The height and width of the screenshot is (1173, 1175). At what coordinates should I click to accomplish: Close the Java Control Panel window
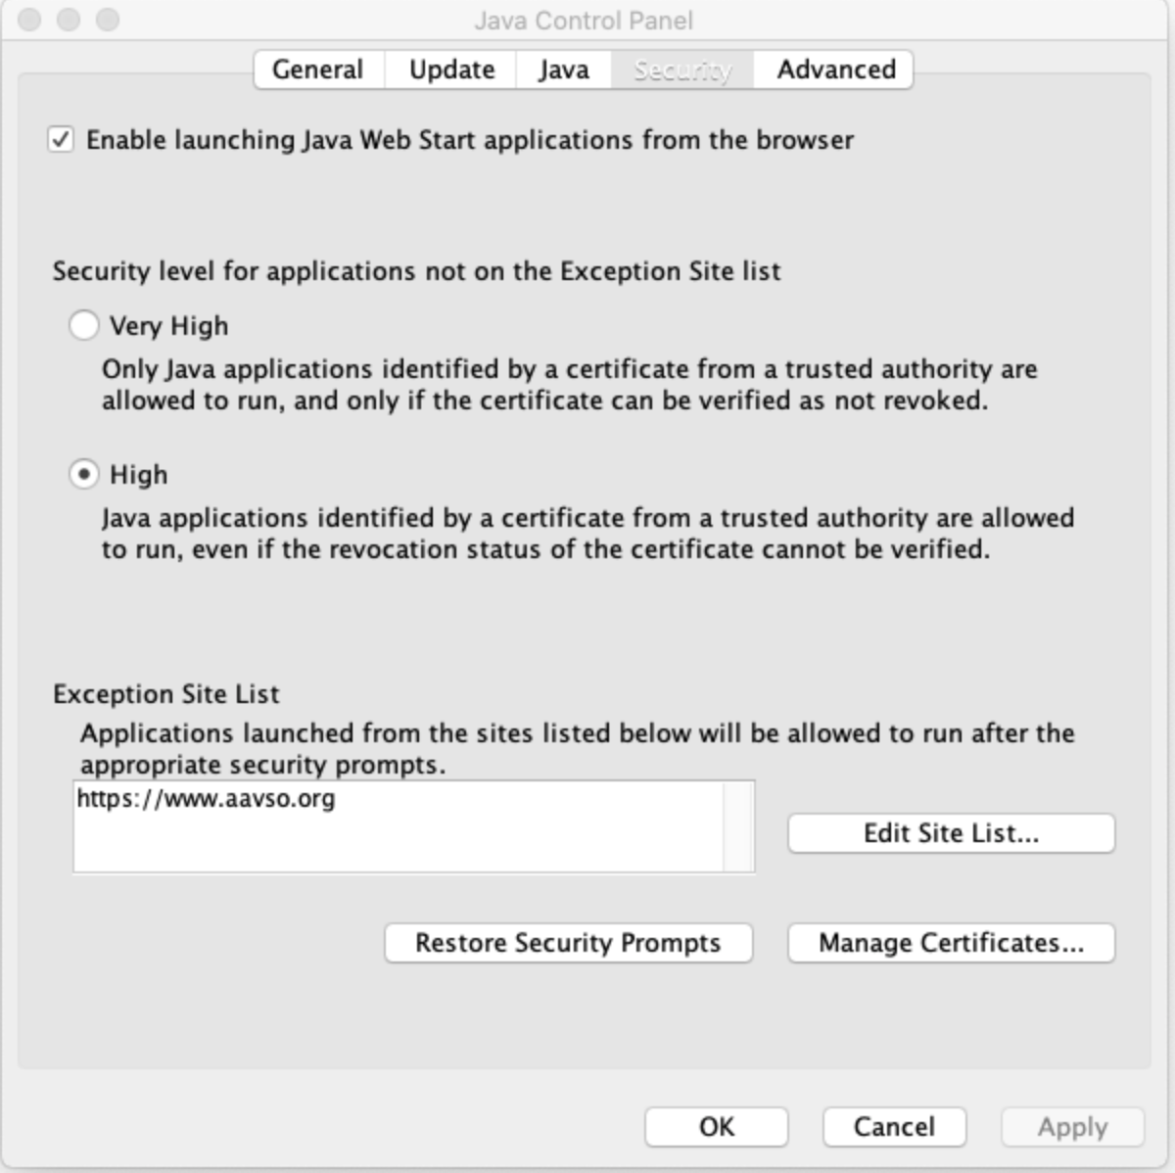point(30,20)
